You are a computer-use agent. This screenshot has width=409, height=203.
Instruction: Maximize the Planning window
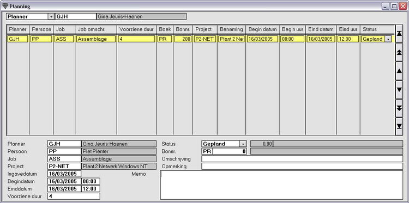[x=394, y=6]
